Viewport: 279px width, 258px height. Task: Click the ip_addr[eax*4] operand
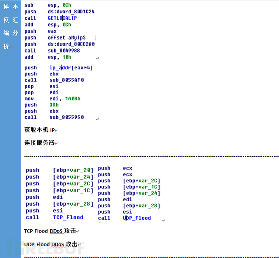(x=71, y=68)
